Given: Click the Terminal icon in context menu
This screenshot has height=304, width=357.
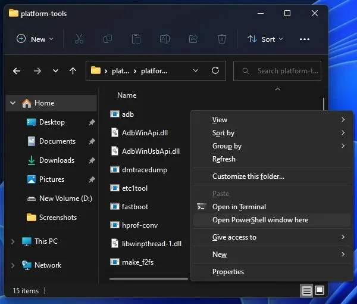Looking at the screenshot, I should click(x=202, y=207).
